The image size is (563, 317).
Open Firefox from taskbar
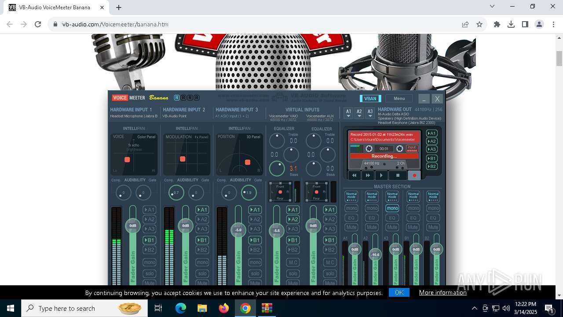224,308
